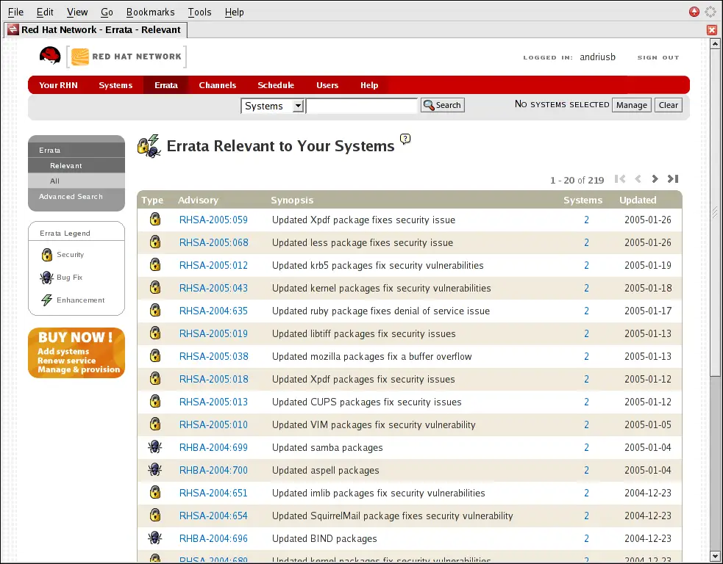Click bug fix icon for RHBA-2004:699 row

[x=155, y=447]
